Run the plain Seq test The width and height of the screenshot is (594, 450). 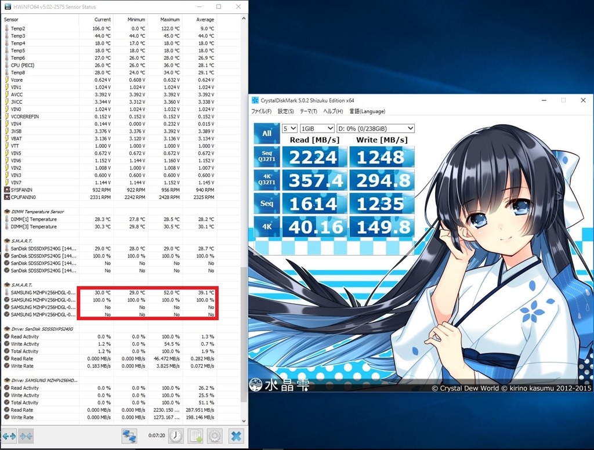click(x=267, y=203)
